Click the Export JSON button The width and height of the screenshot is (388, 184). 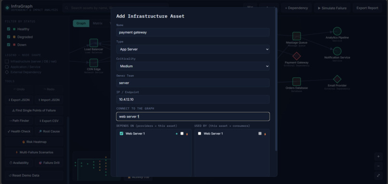pos(19,100)
